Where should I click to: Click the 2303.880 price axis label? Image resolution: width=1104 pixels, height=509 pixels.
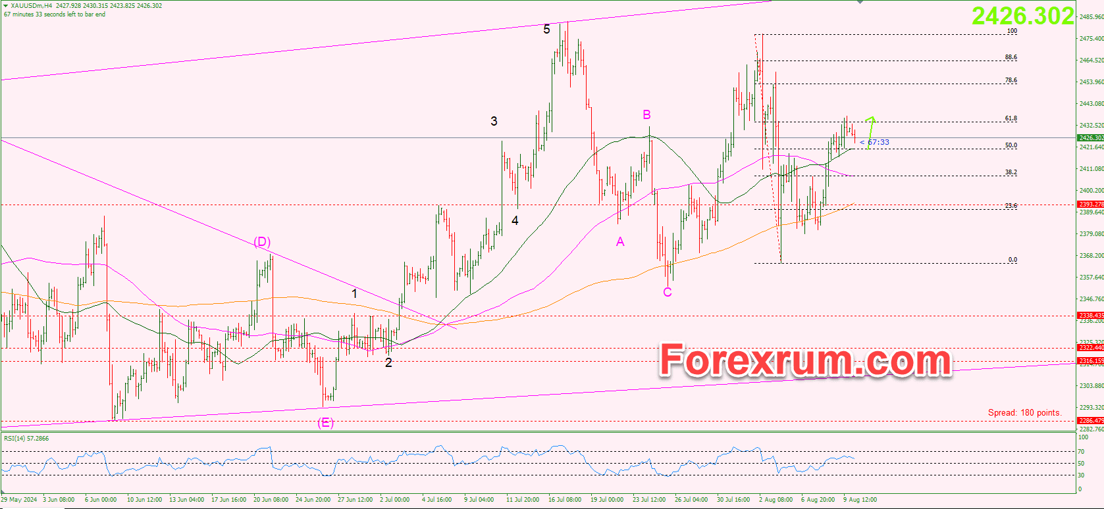click(1091, 386)
